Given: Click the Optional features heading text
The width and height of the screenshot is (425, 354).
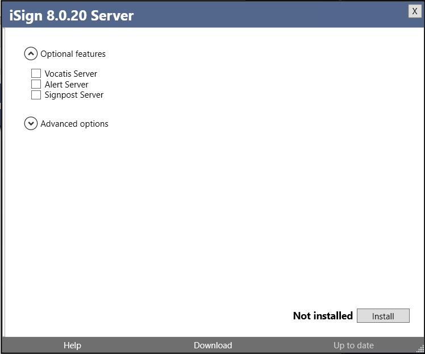Looking at the screenshot, I should [73, 54].
